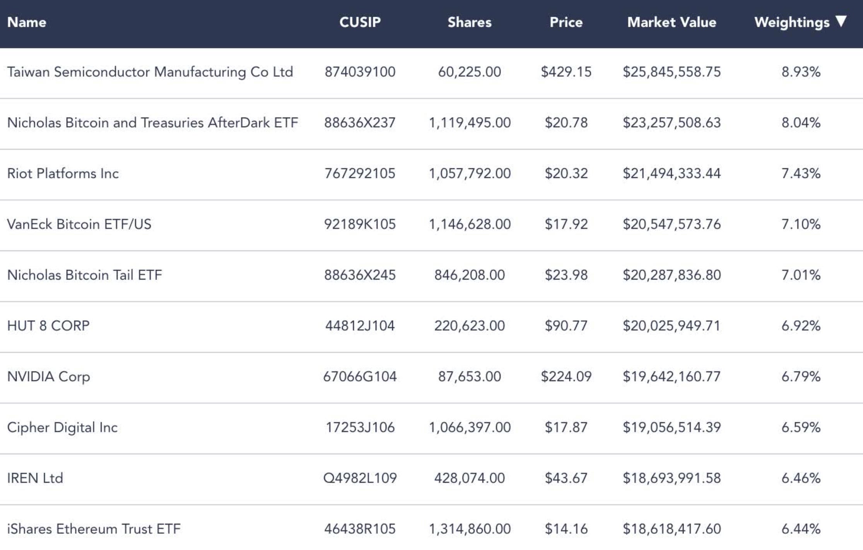Click shares value 1,146,628.00

click(470, 224)
